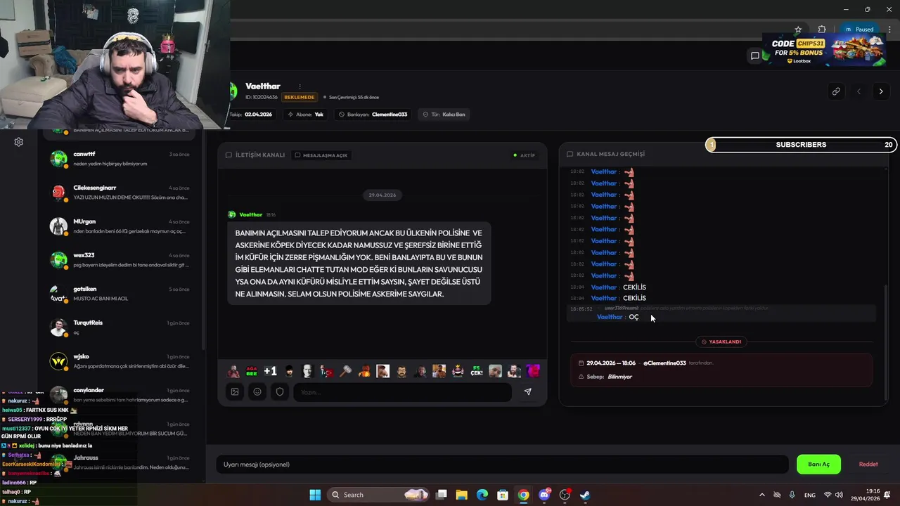Open Steam from the taskbar
Screen dimensions: 900x506
[x=584, y=495]
